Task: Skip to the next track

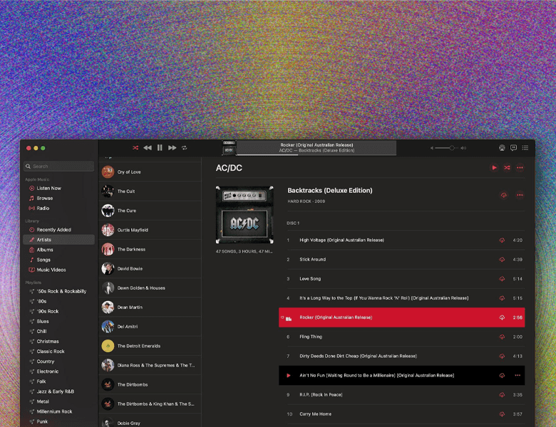Action: pyautogui.click(x=172, y=148)
